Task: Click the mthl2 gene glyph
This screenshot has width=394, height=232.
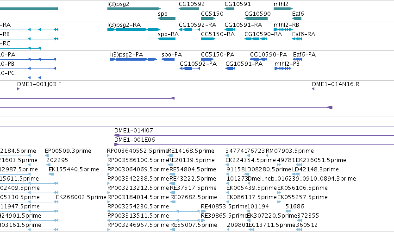Action: click(x=283, y=9)
